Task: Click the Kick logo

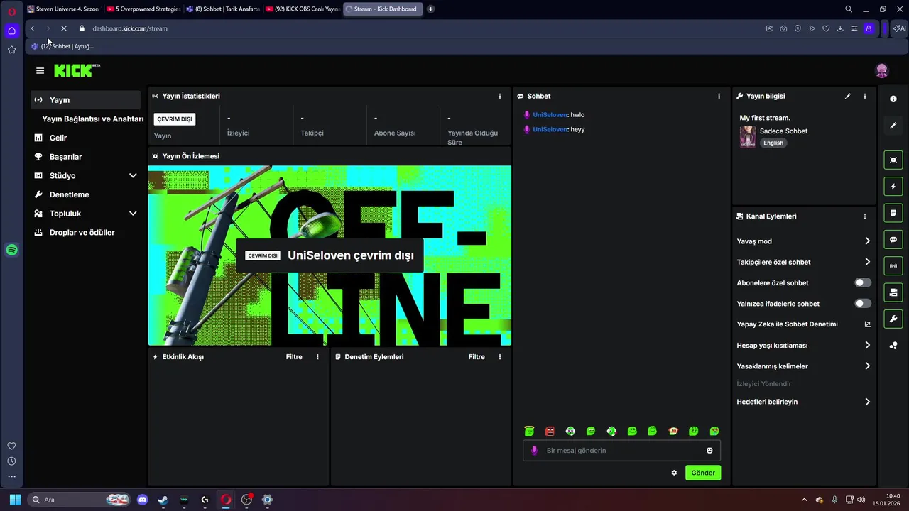Action: pos(77,70)
